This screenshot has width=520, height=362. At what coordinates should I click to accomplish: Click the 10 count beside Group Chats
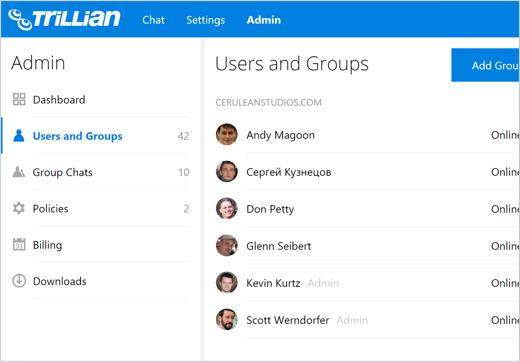point(184,172)
